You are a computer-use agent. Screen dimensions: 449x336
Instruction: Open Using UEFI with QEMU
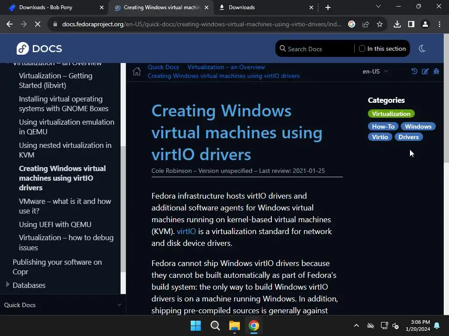pyautogui.click(x=55, y=224)
